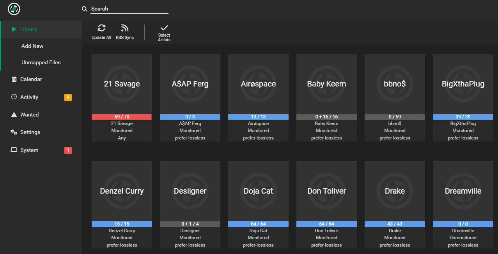Viewport: 498px width, 254px height.
Task: Click the 43 / 43 progress bar
Action: (395, 224)
